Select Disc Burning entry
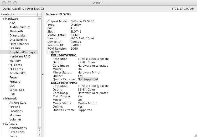197x137 pixels. [18, 40]
